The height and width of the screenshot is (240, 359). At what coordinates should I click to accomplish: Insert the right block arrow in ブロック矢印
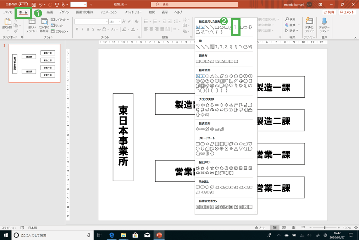pos(198,105)
